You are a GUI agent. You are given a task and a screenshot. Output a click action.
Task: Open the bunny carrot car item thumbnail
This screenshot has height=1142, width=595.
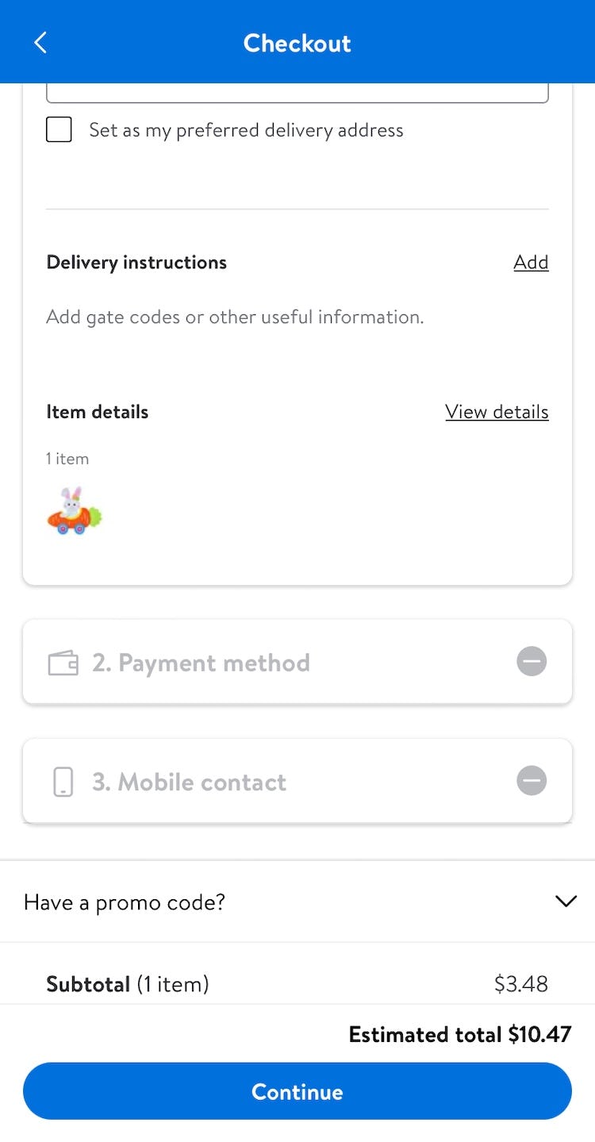tap(75, 512)
